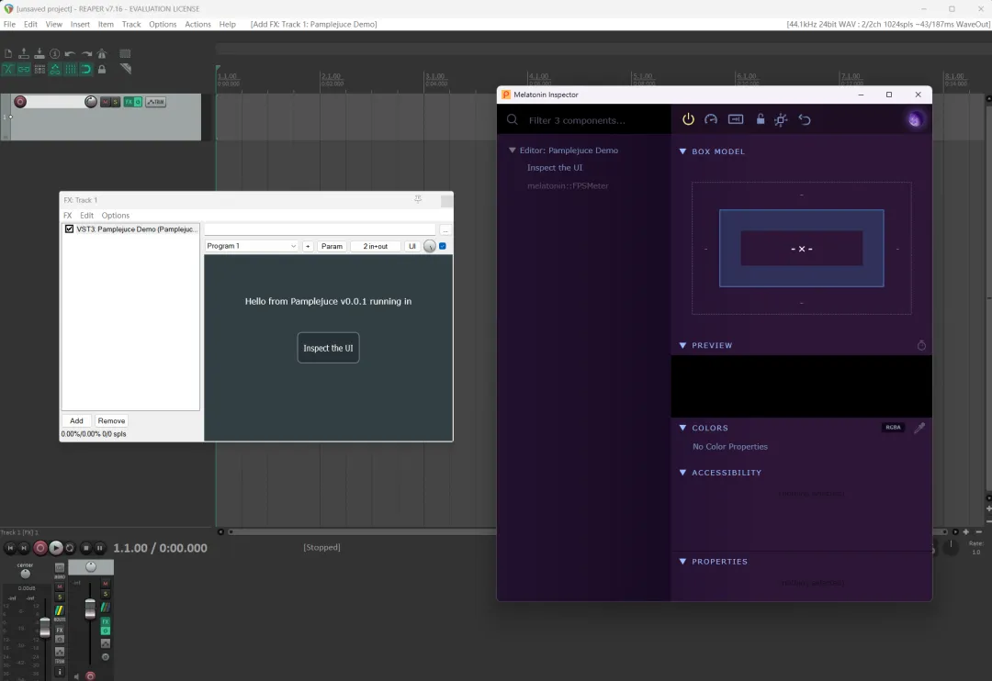Click the Open Project toolbar icon
This screenshot has height=681, width=992.
24,54
